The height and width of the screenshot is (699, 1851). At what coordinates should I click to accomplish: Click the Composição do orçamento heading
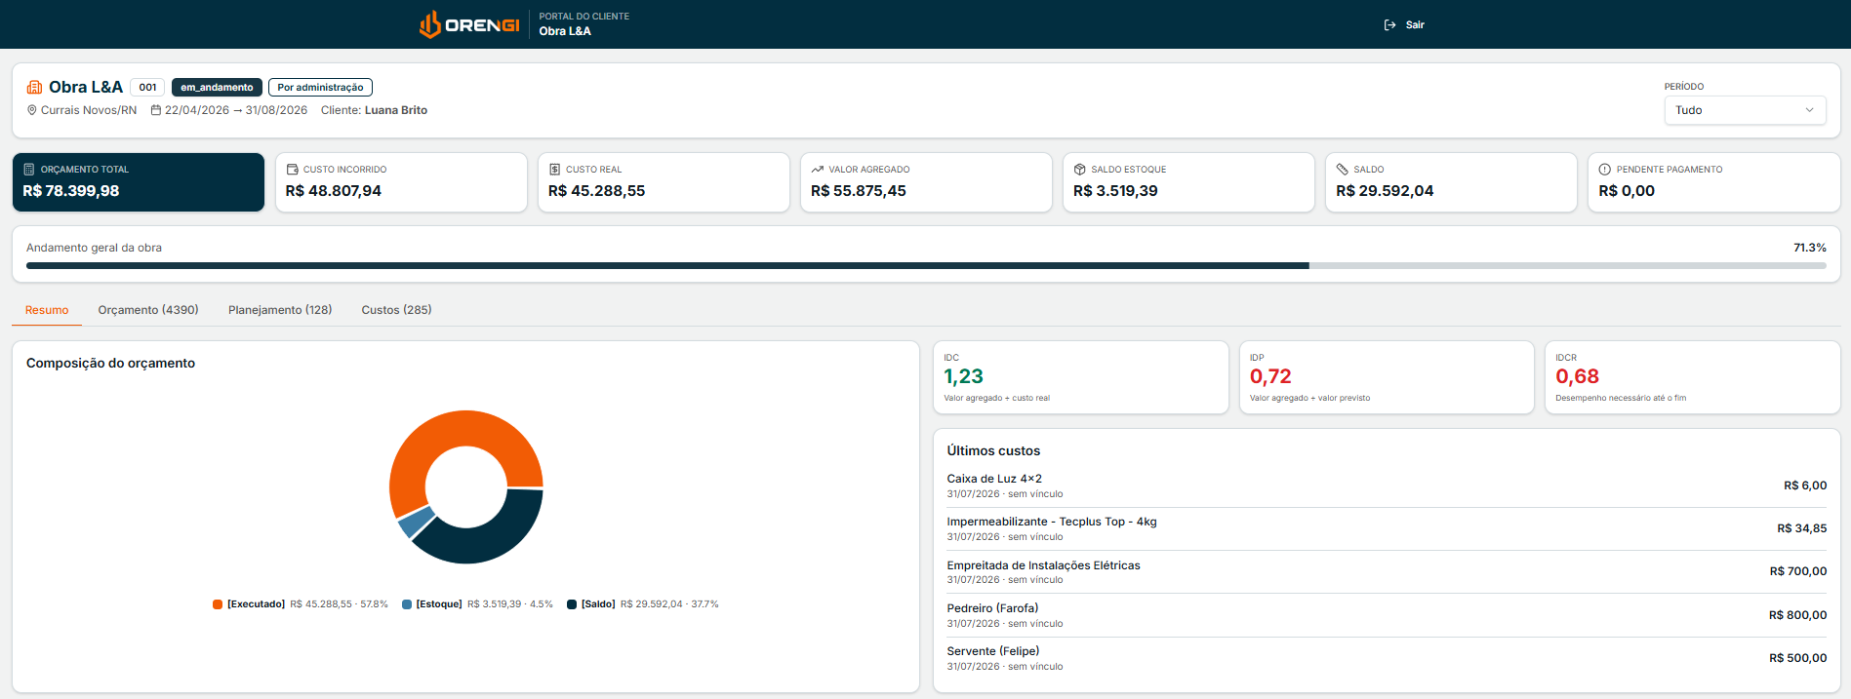[x=110, y=363]
